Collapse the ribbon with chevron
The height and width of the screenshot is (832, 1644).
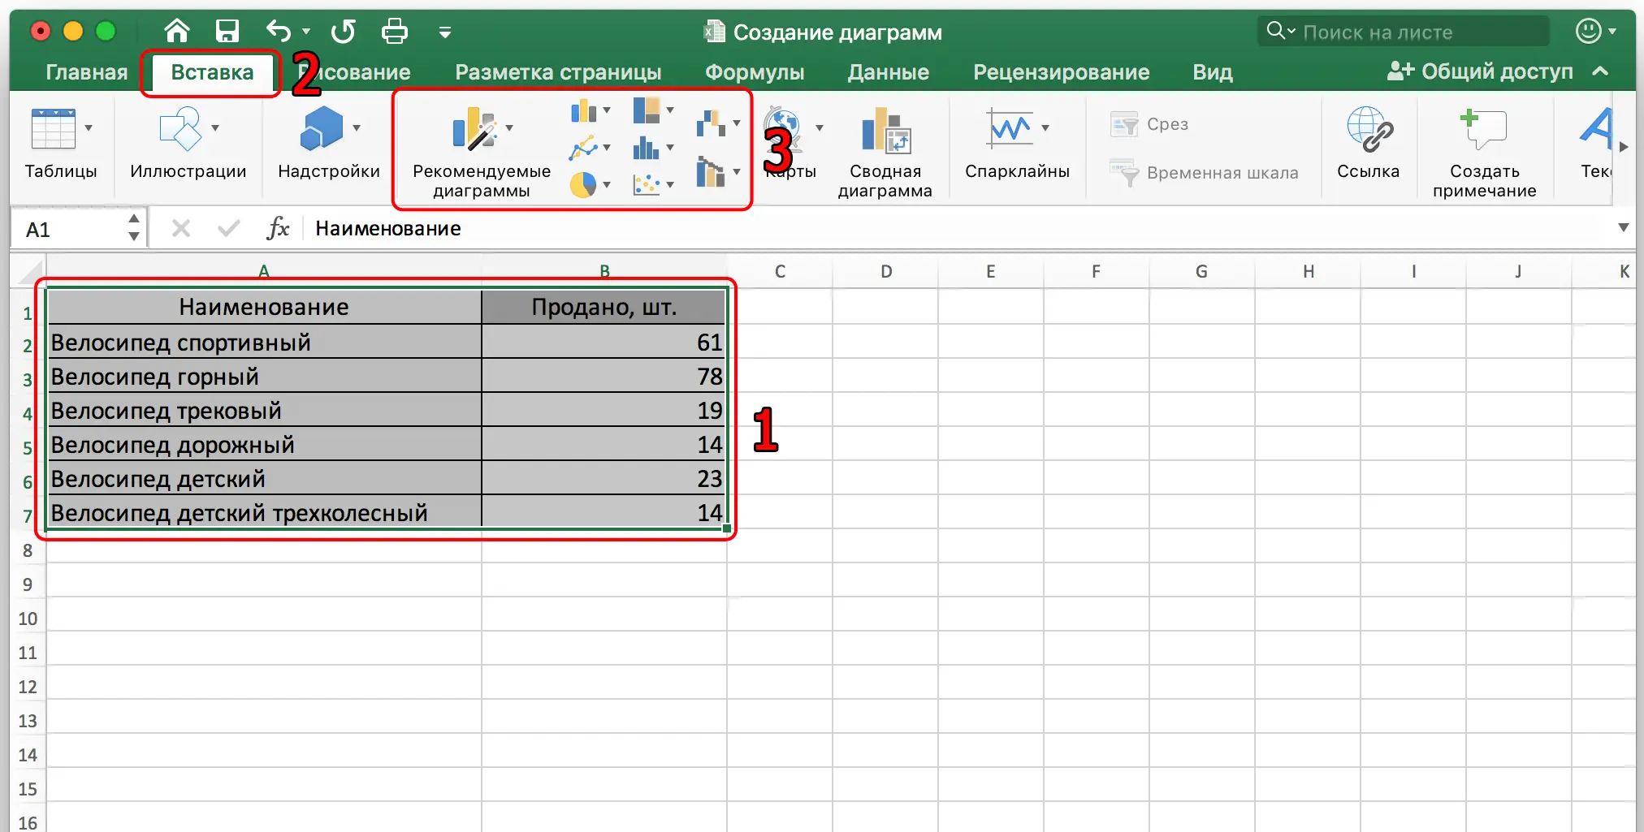[x=1600, y=71]
